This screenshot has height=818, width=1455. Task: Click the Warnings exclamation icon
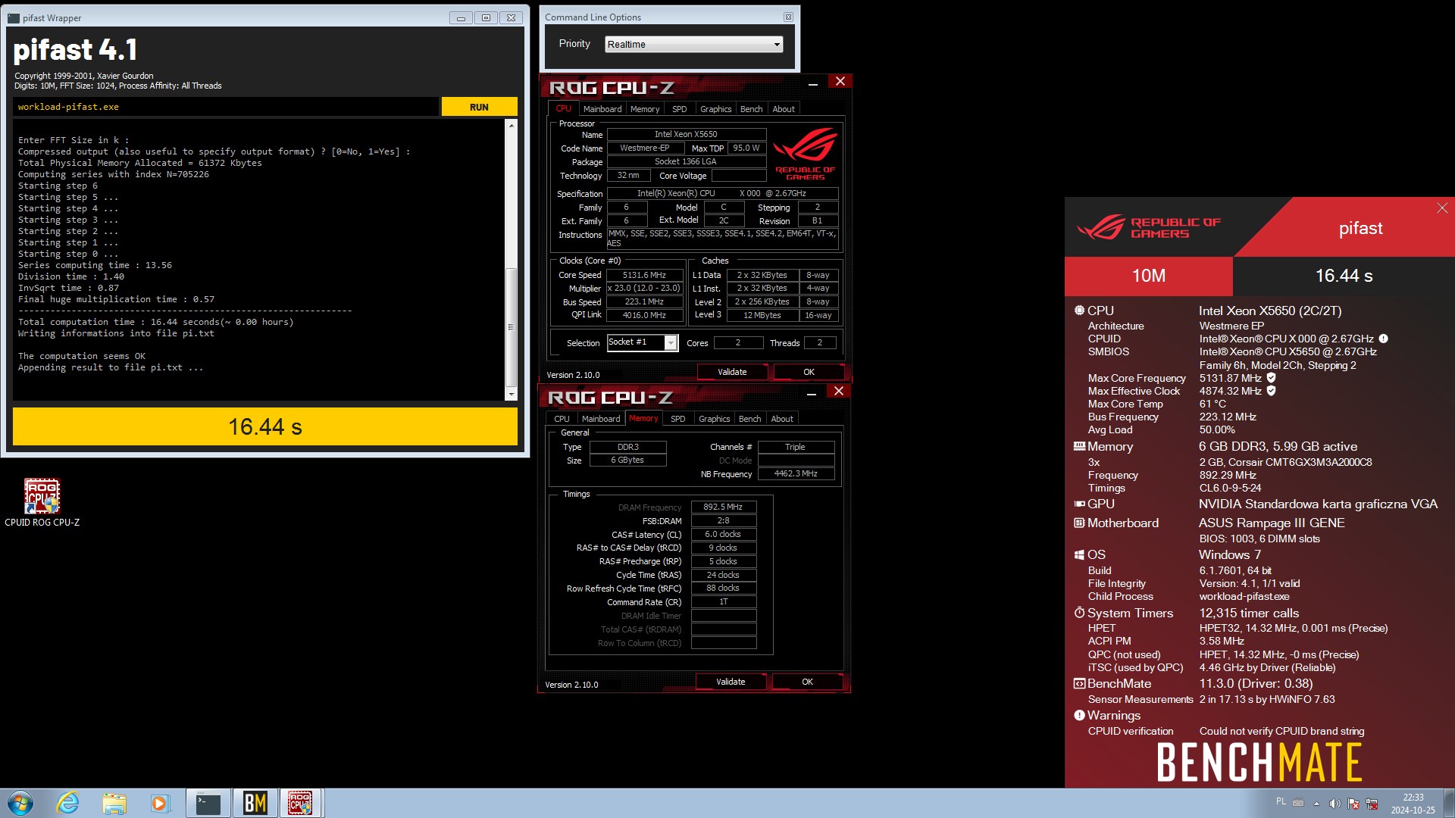click(1079, 715)
